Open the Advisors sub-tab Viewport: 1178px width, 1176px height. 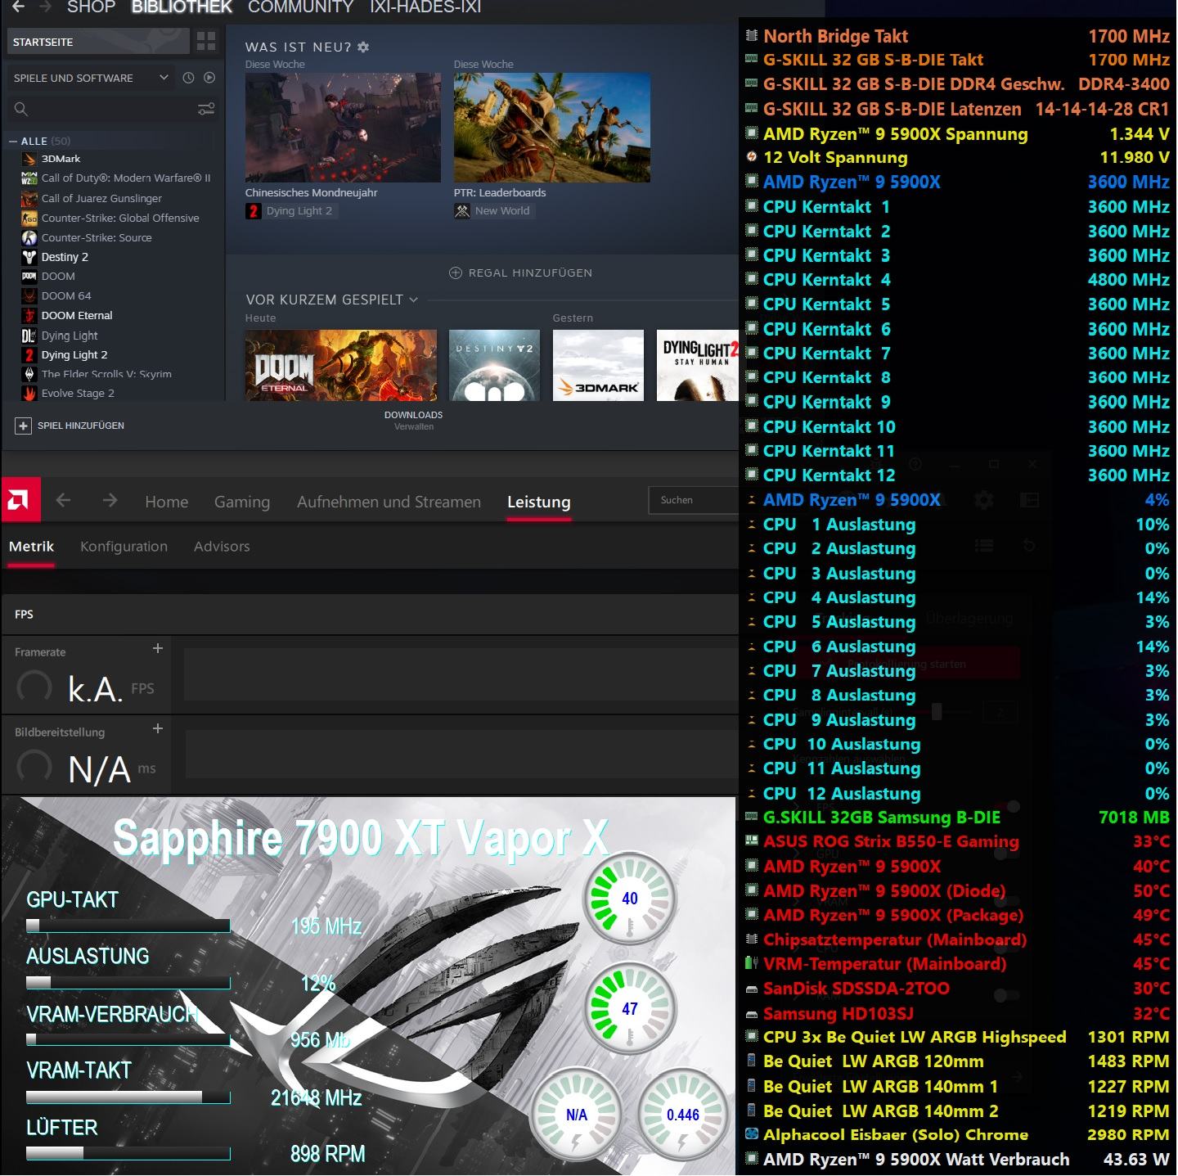click(222, 546)
